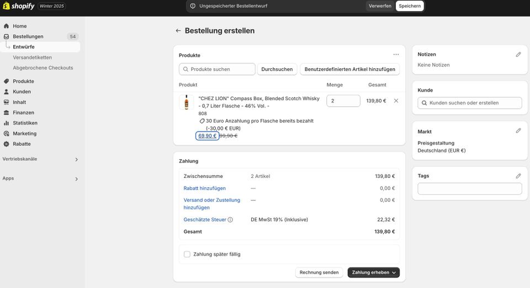Click the Rechnung senden button
Viewport: 530px width, 288px height.
(319, 273)
